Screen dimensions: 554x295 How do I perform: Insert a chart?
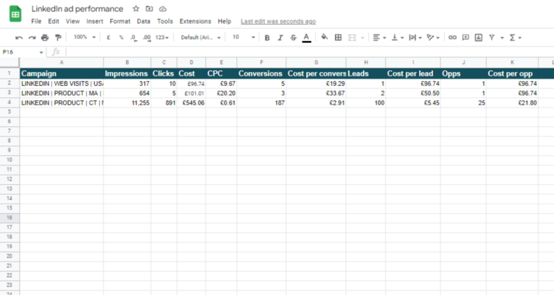click(479, 38)
